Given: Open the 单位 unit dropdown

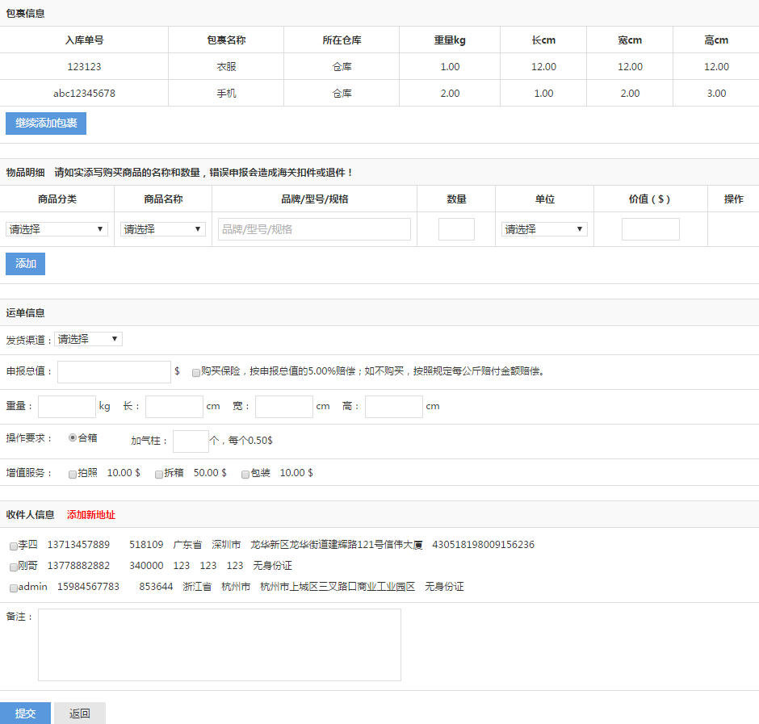Looking at the screenshot, I should tap(544, 229).
